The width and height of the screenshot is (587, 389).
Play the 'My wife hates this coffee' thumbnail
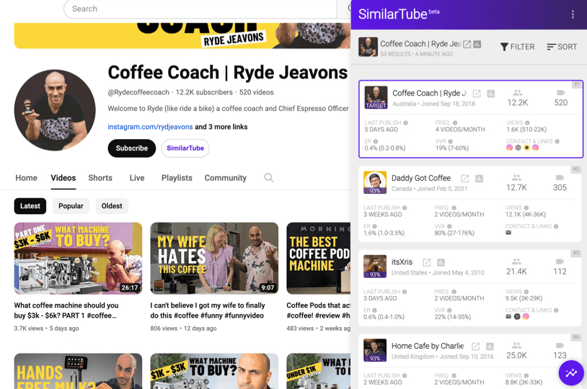click(x=214, y=259)
